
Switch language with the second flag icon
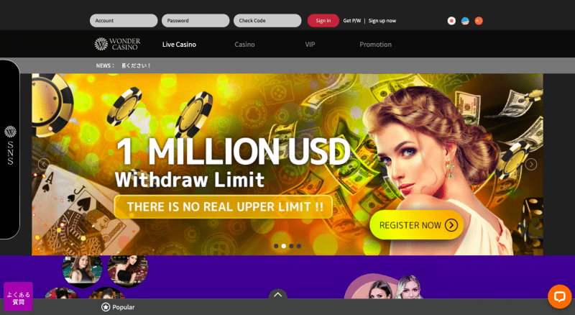point(465,21)
